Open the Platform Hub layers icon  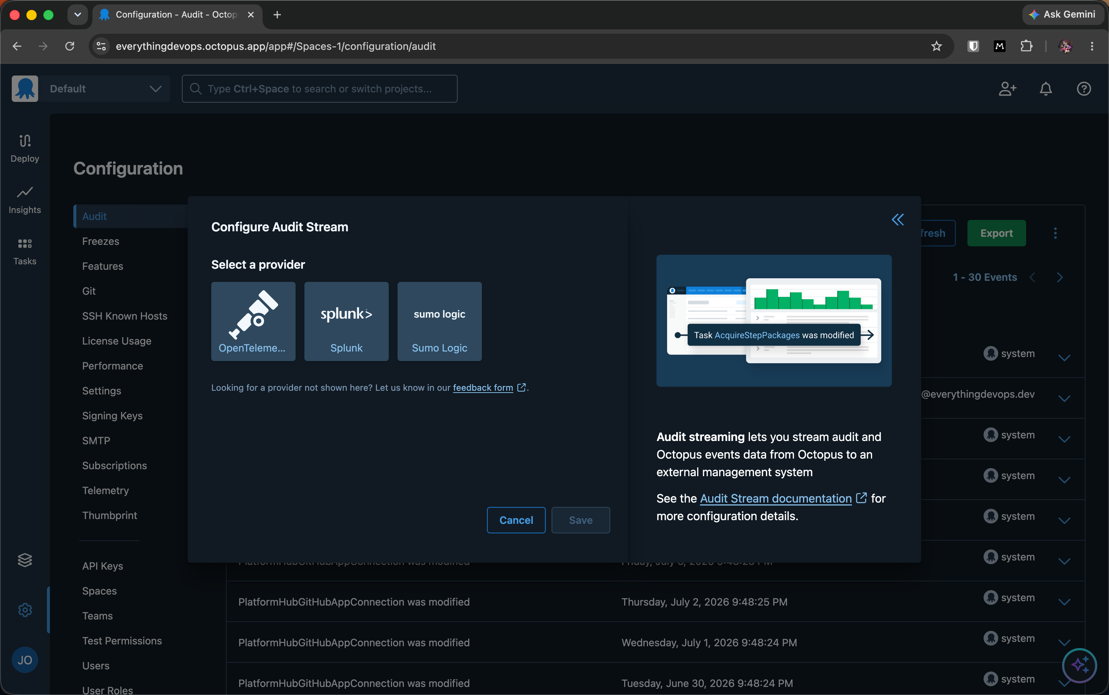click(x=25, y=560)
